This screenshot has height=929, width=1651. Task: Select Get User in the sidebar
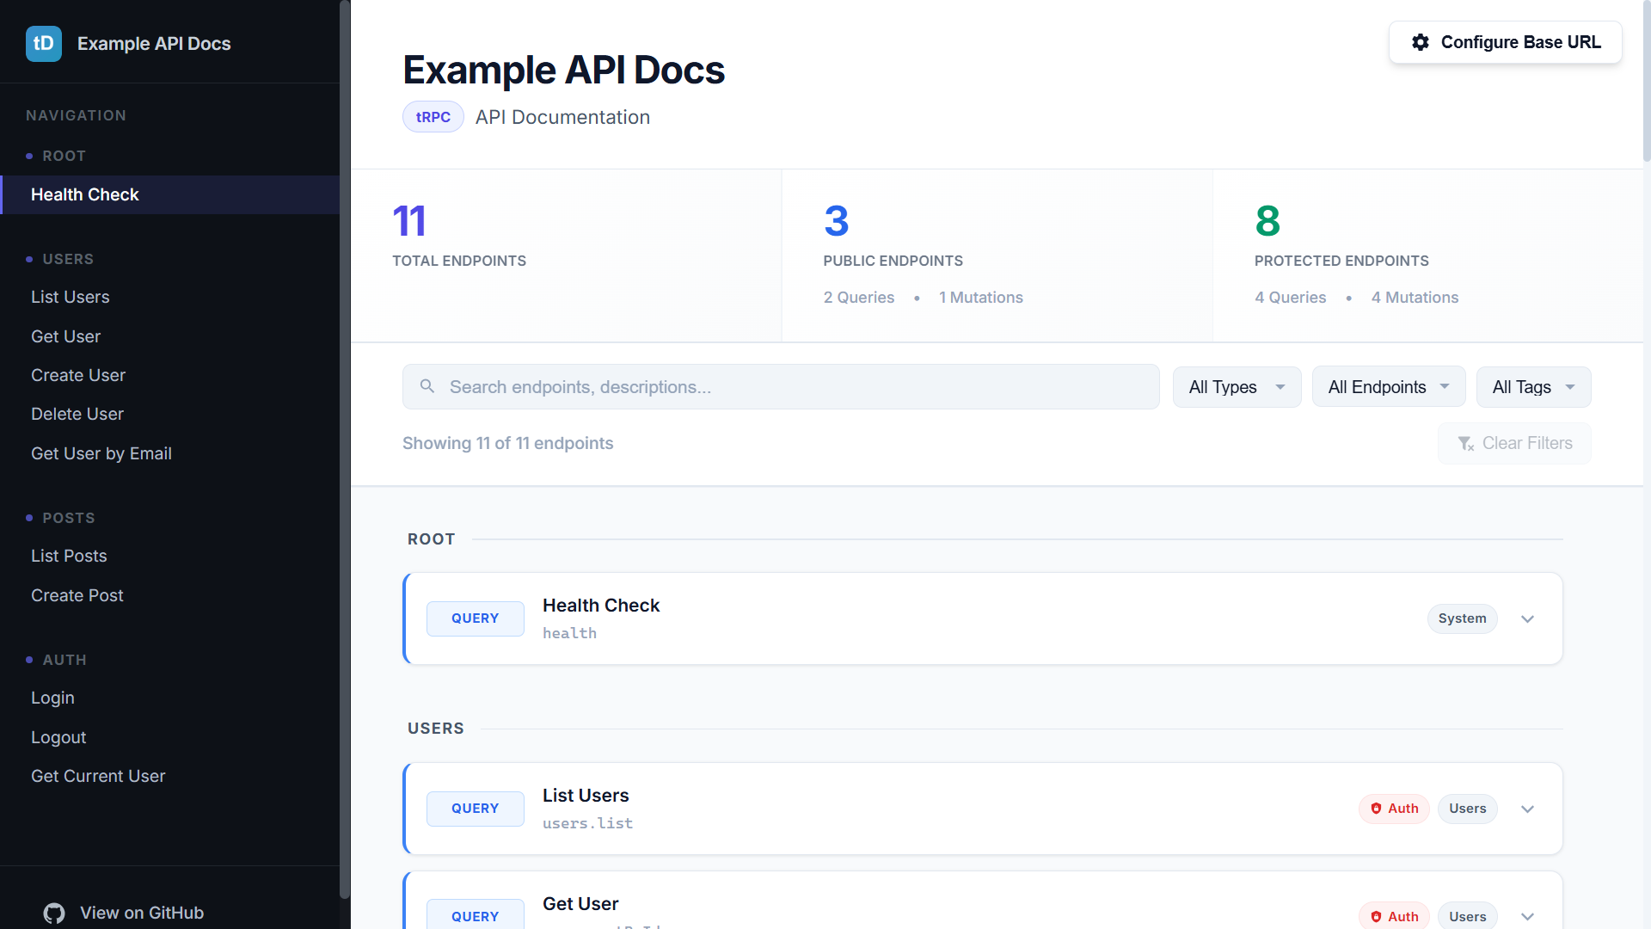pos(170,336)
